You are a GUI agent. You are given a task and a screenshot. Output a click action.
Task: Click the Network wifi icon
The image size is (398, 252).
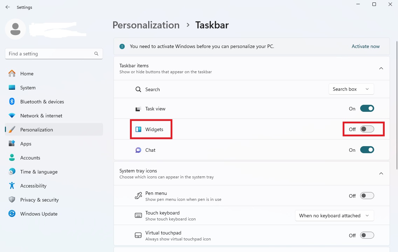[12, 116]
